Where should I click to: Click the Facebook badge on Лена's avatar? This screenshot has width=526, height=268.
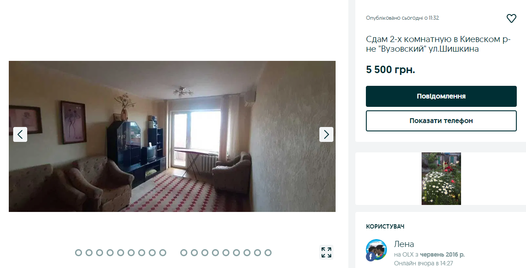[370, 257]
